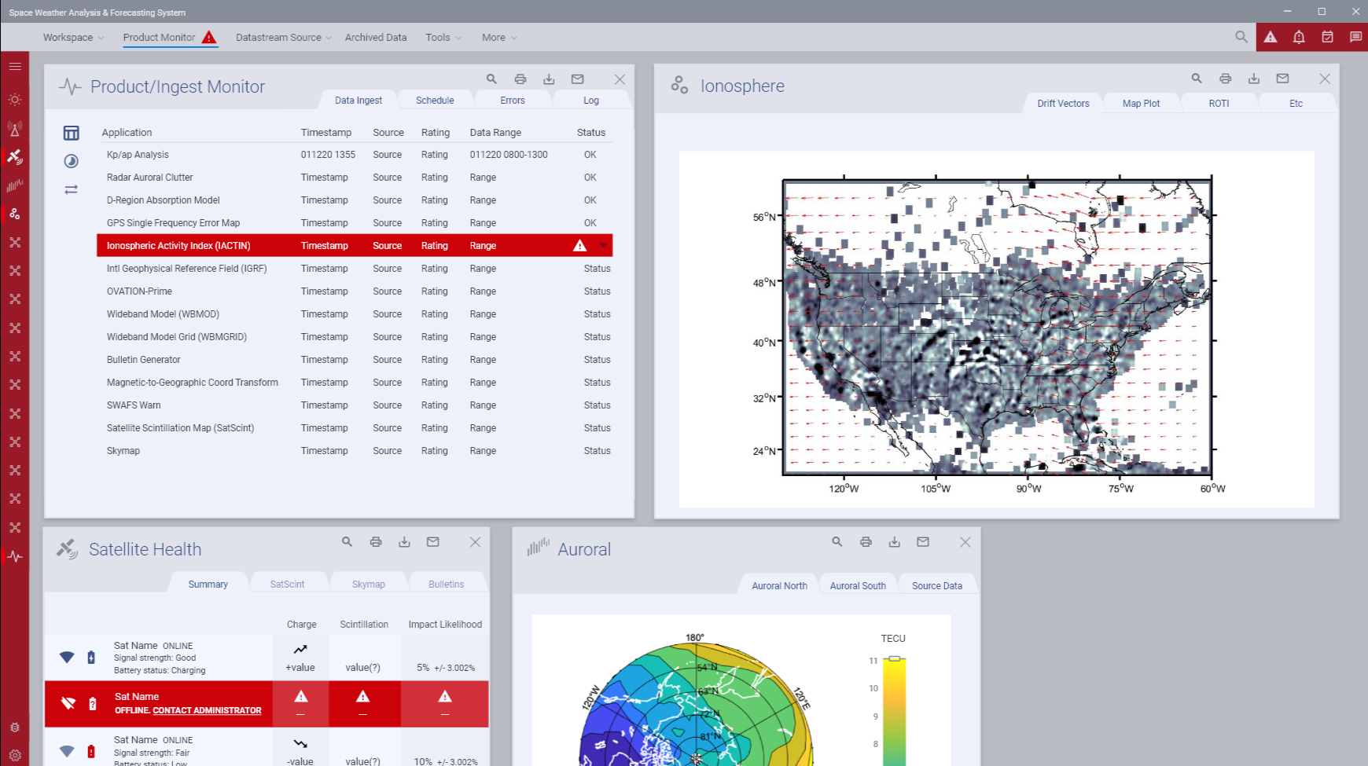The image size is (1368, 766).
Task: Click the table view icon in Product/Ingest Monitor
Action: coord(72,133)
